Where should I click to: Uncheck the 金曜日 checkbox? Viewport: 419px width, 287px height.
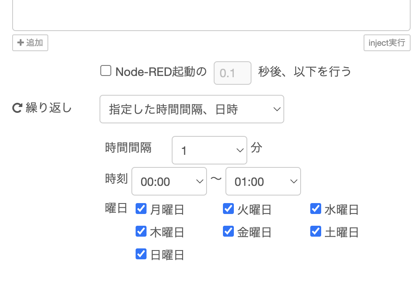tap(228, 231)
